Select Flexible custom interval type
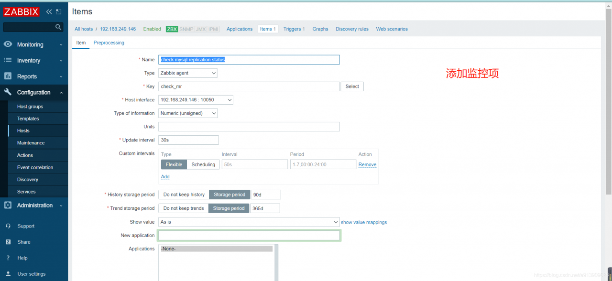 [174, 164]
